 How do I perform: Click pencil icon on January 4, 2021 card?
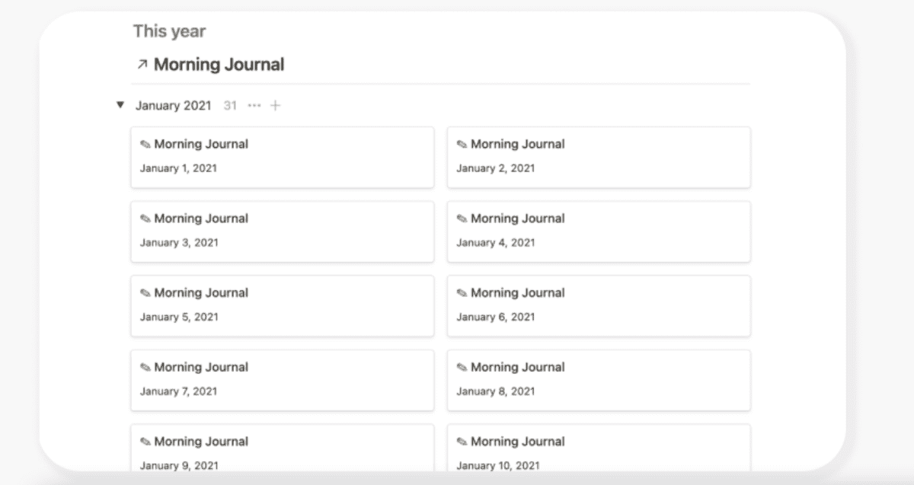tap(462, 219)
